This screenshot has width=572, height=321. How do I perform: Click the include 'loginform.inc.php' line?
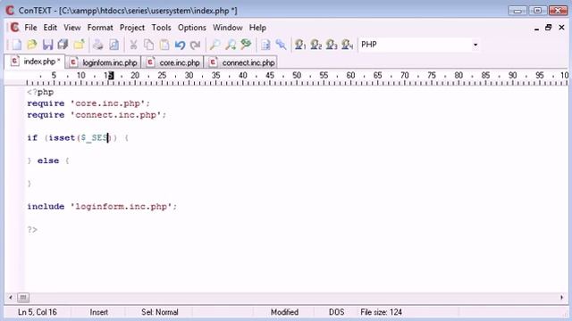point(102,206)
